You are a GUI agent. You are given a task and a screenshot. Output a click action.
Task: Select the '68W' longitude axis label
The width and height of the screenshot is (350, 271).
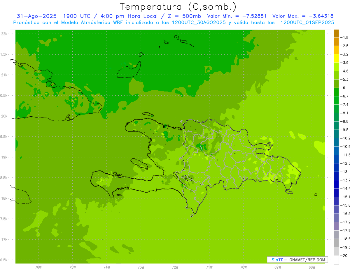[312, 267]
